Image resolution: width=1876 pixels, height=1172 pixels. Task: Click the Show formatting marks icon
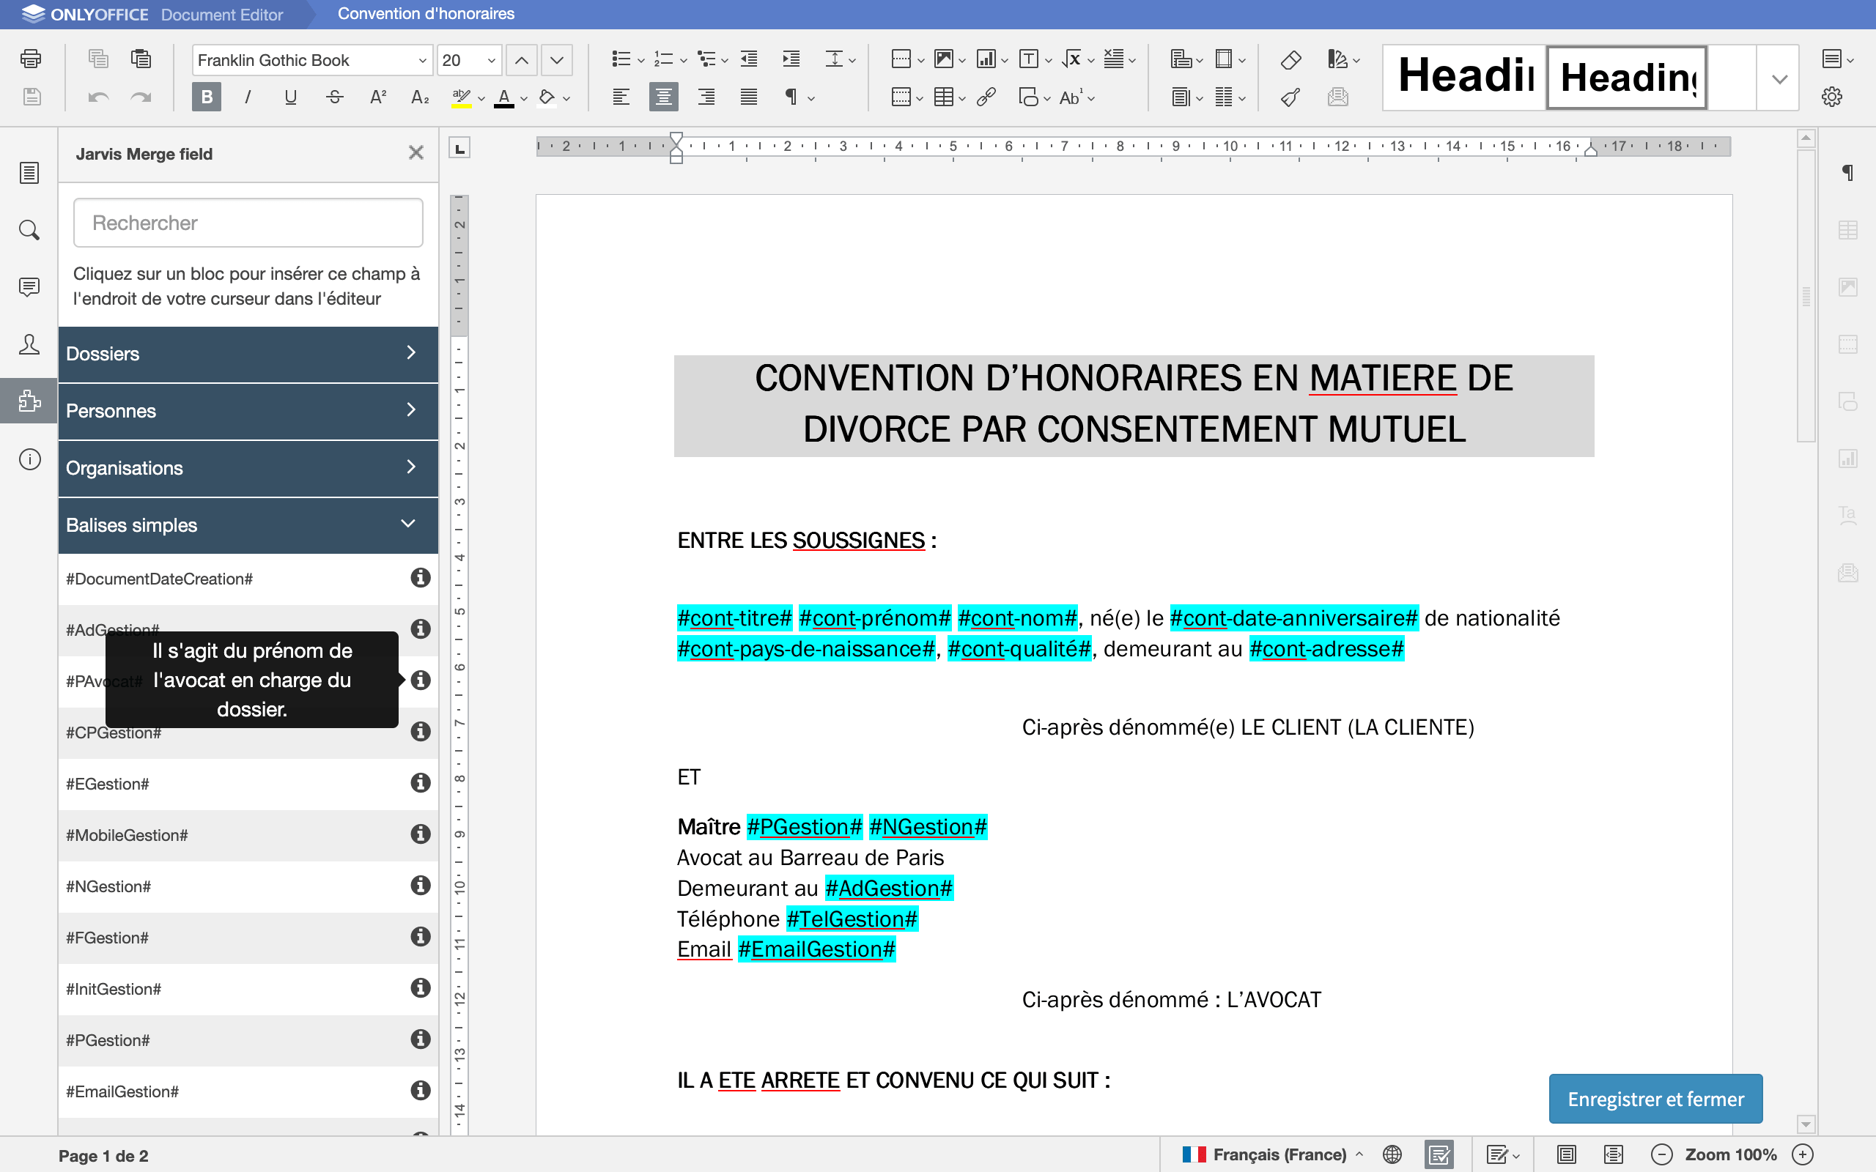click(x=782, y=97)
